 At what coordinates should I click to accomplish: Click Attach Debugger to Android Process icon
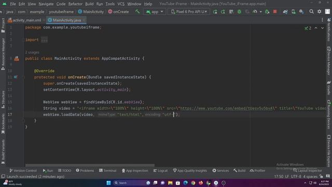[x=267, y=11]
